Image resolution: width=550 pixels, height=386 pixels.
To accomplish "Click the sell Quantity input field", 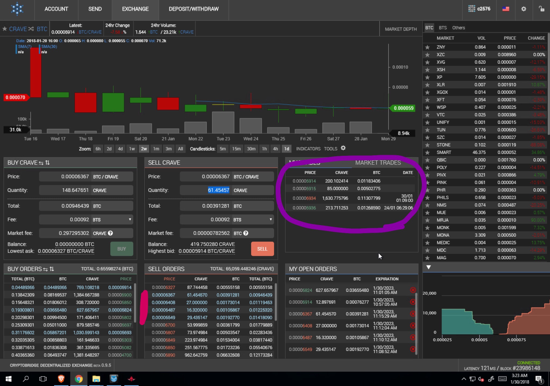I will (x=206, y=190).
